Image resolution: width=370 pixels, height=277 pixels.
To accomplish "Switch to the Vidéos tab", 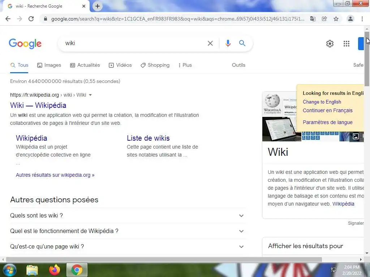I will [120, 65].
